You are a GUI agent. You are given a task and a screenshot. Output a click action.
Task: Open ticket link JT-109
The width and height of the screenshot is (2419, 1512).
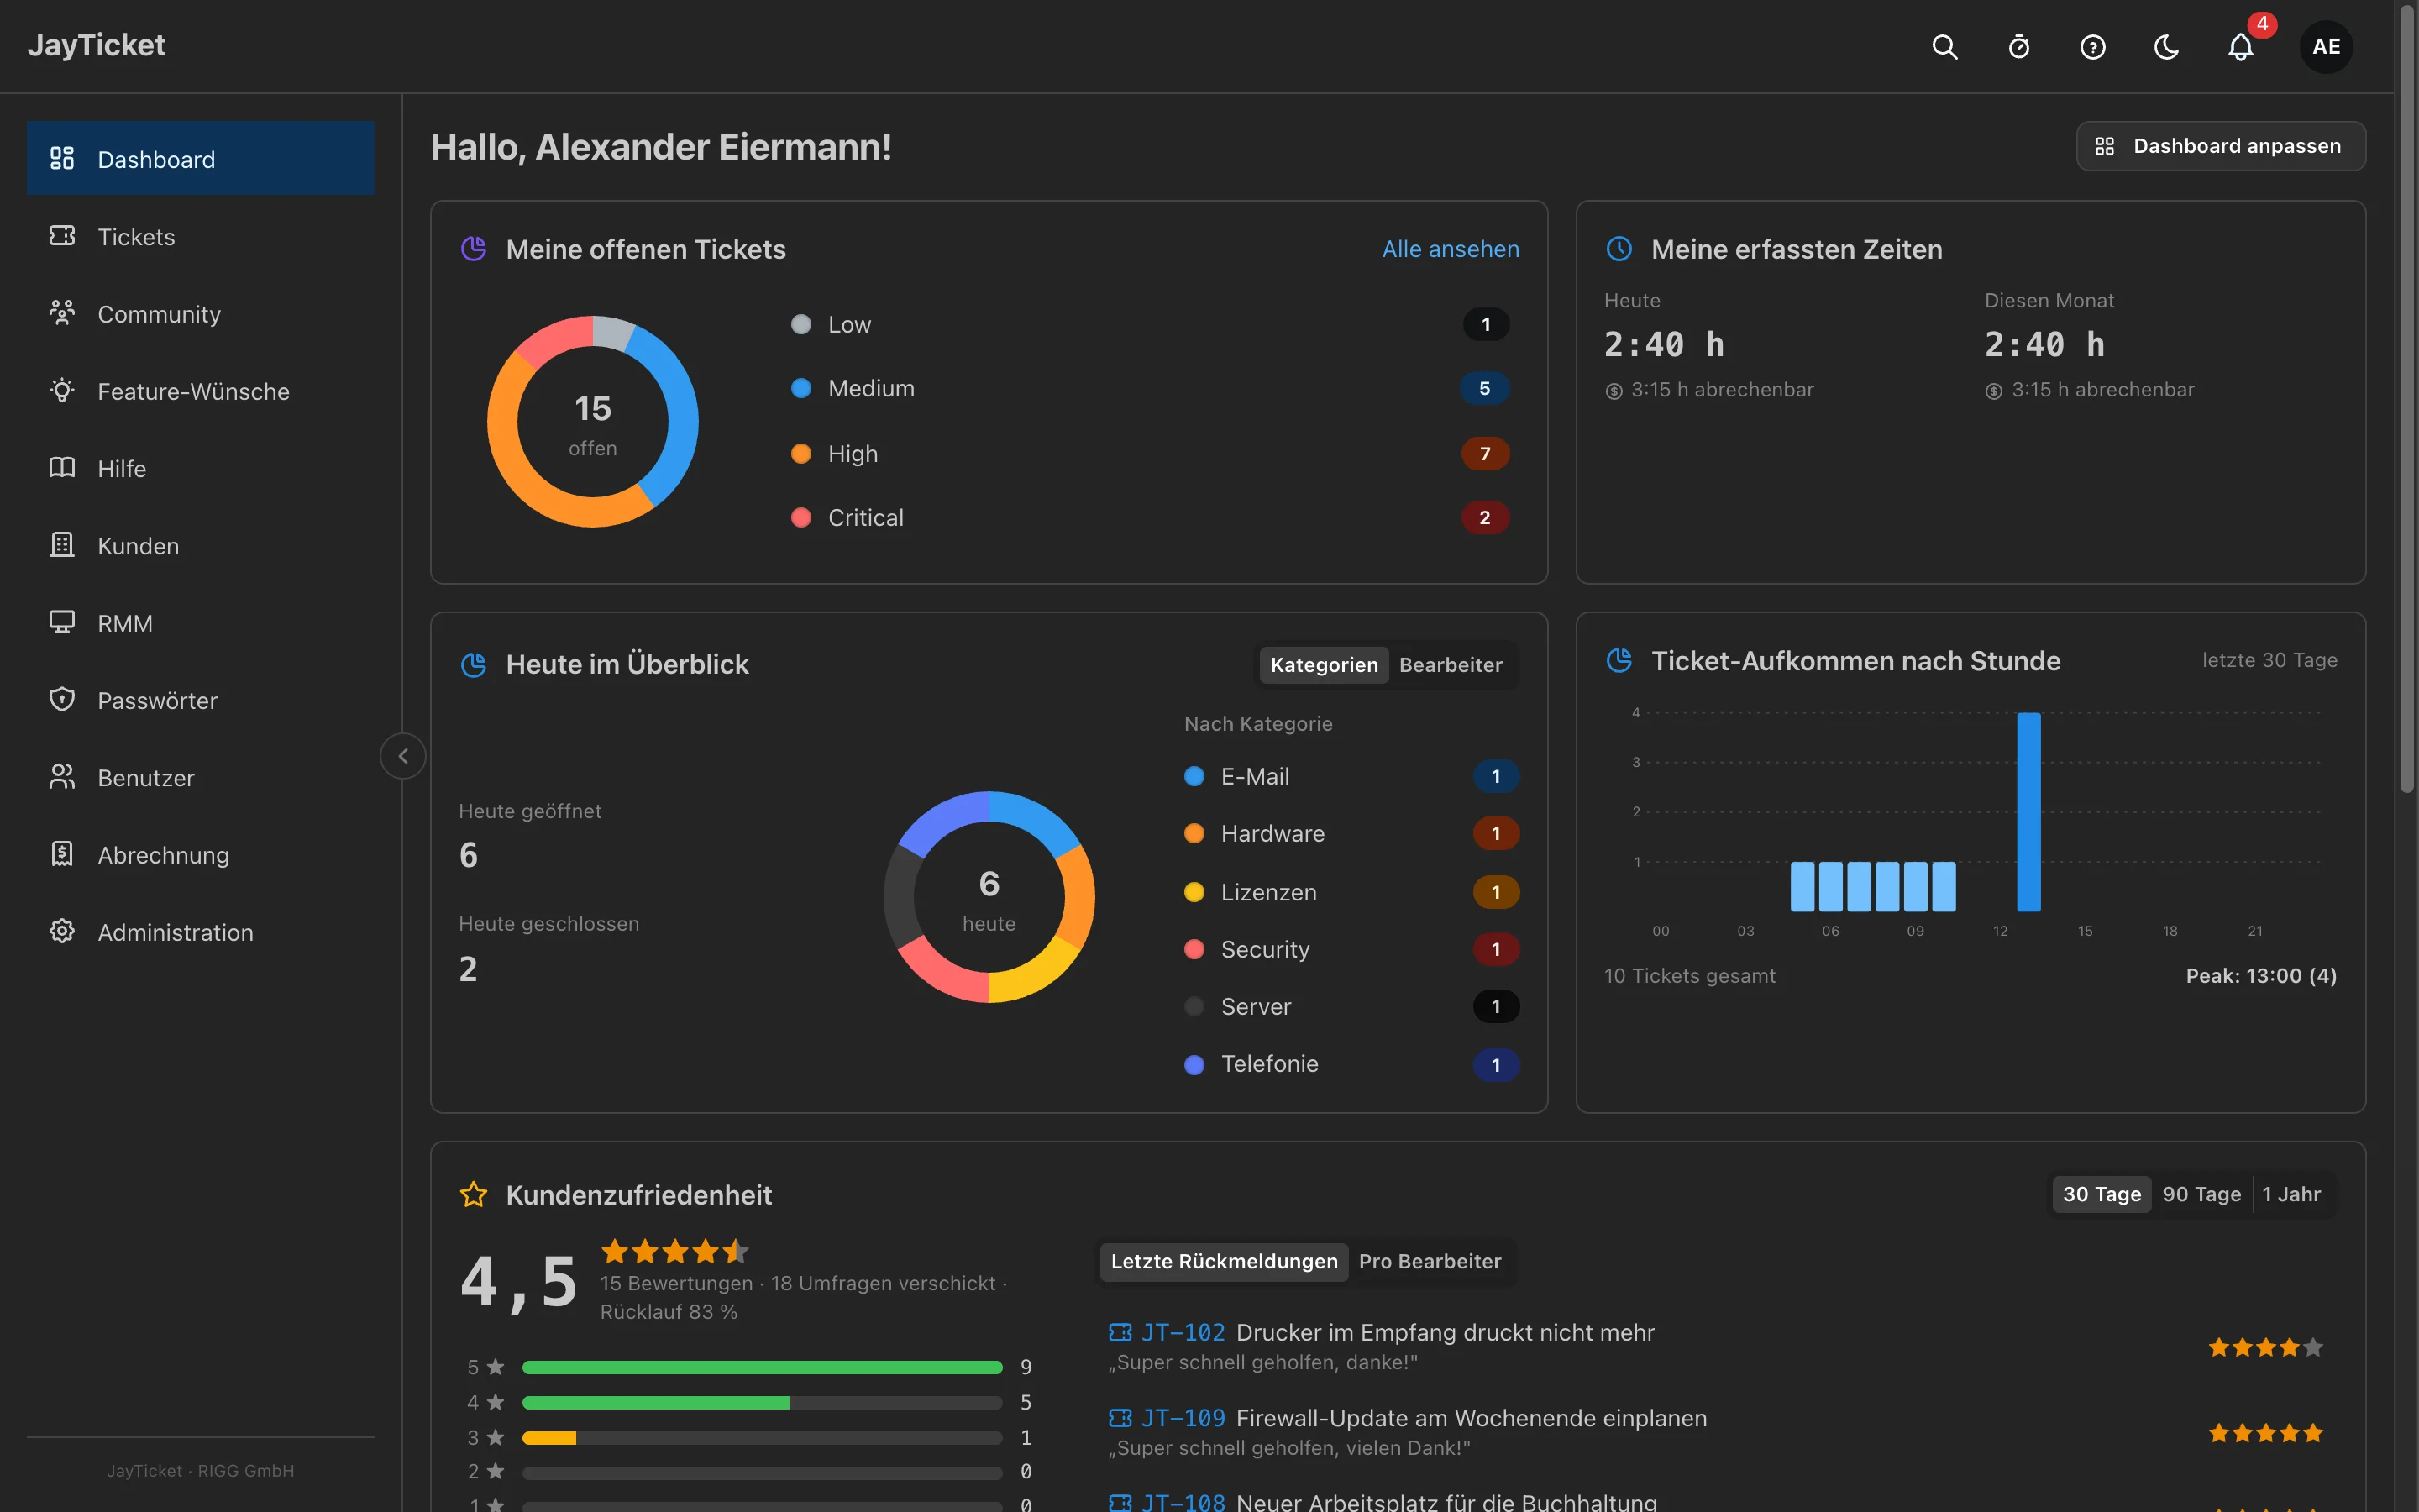[1183, 1418]
